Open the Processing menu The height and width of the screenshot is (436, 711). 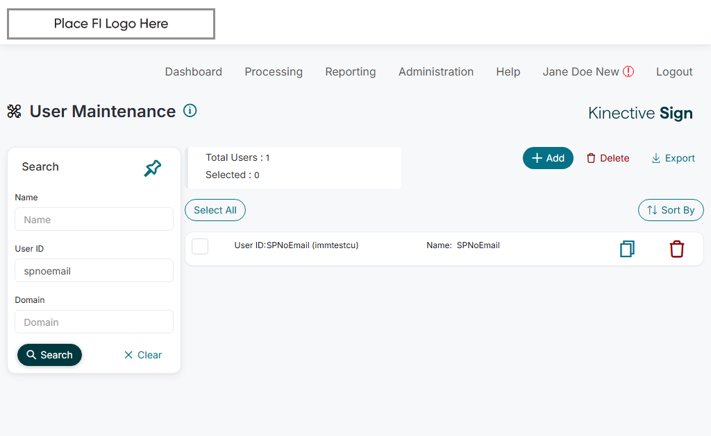click(x=274, y=71)
